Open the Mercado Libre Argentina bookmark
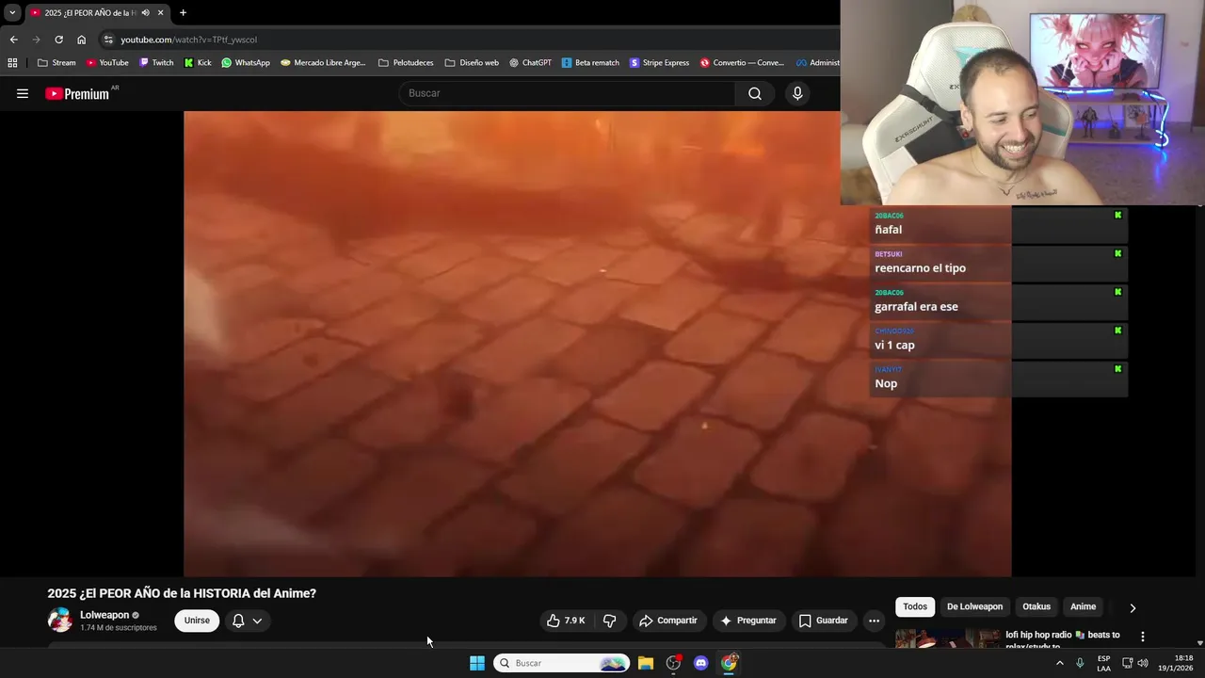The height and width of the screenshot is (678, 1205). [323, 63]
